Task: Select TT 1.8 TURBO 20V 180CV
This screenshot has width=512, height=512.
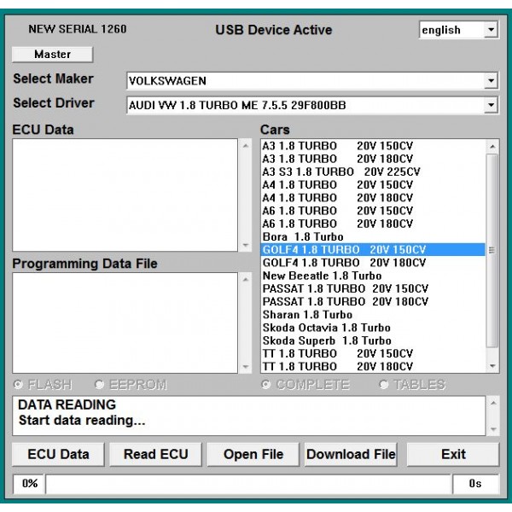Action: [373, 366]
